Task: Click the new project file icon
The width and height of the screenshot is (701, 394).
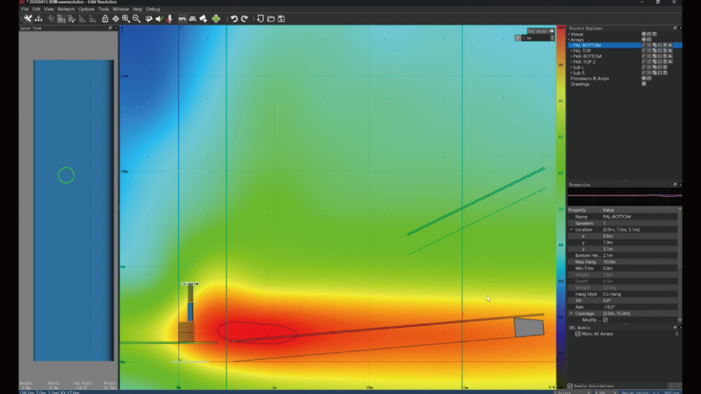Action: pos(260,19)
